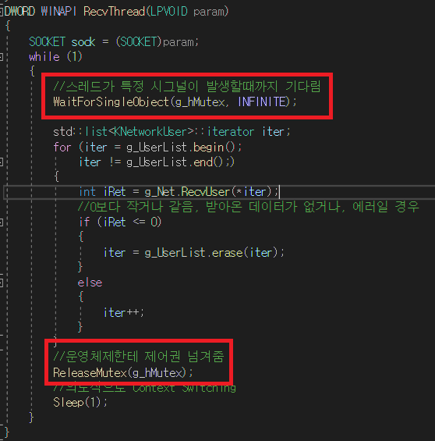Place cursor on the RecvThread function name
Image resolution: width=435 pixels, height=441 pixels.
pyautogui.click(x=114, y=12)
